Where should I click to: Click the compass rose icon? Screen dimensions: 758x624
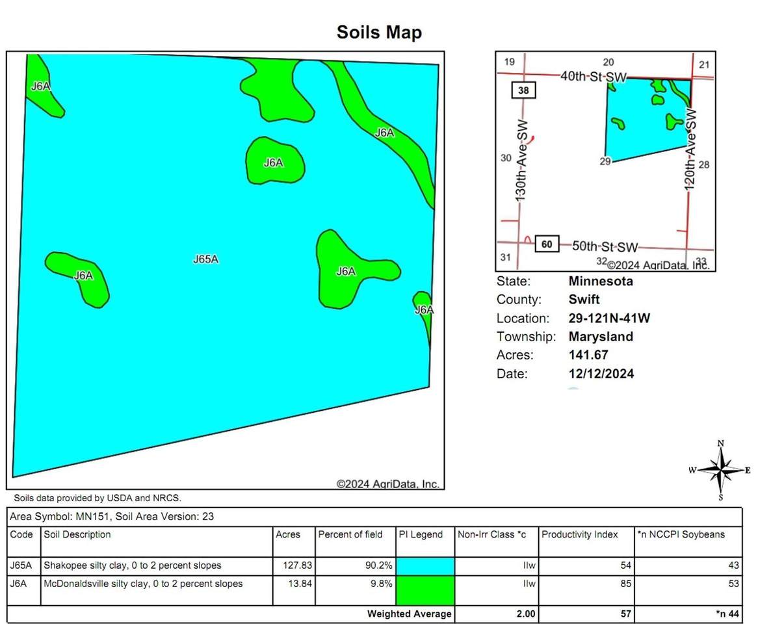click(720, 470)
